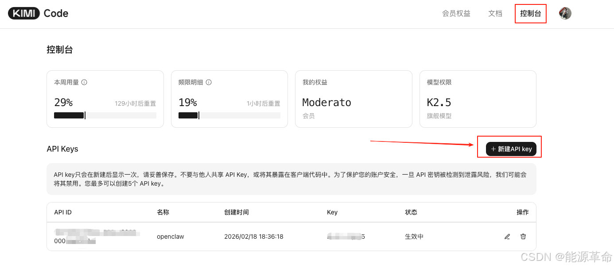This screenshot has height=267, width=614.
Task: Edit the openclaw API key
Action: pos(507,236)
